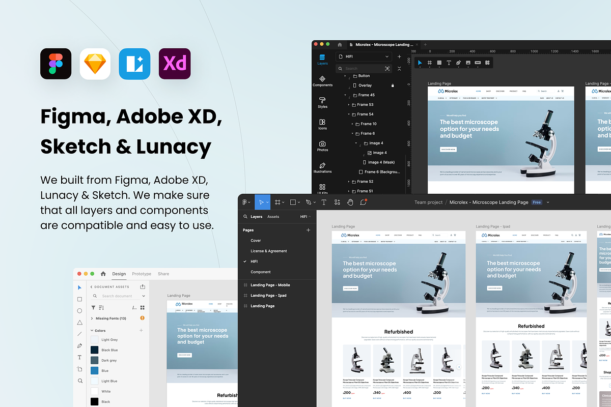The image size is (611, 407).
Task: Expand Missing Fonts section in XD
Action: point(92,318)
